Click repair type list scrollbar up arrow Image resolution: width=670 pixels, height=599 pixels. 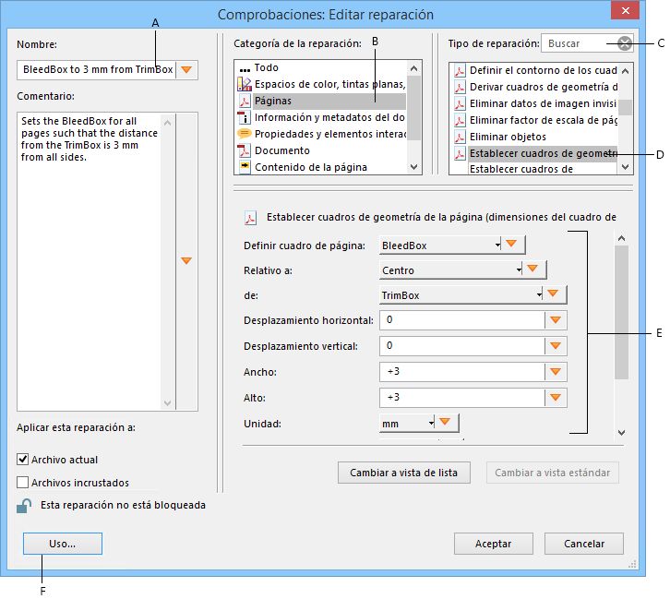click(x=625, y=71)
